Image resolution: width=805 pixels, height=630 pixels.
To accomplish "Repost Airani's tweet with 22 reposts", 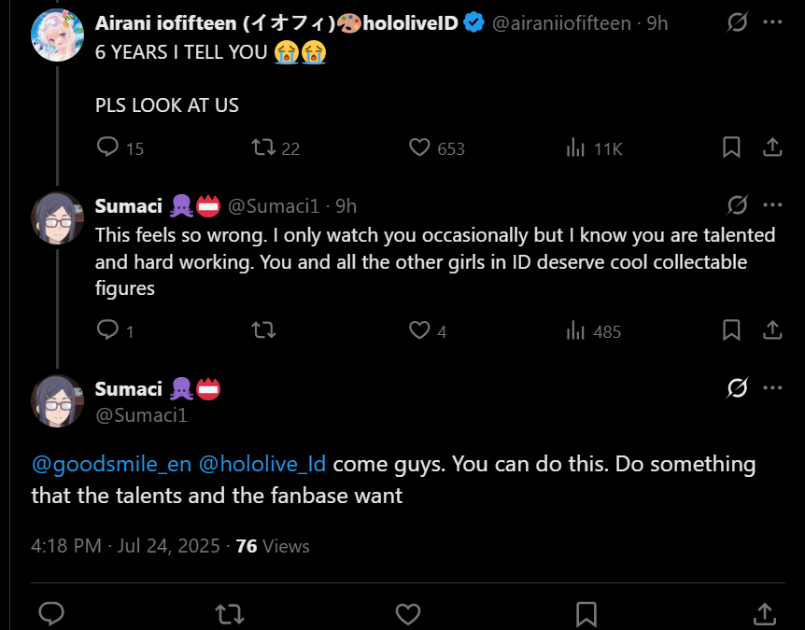I will tap(264, 147).
